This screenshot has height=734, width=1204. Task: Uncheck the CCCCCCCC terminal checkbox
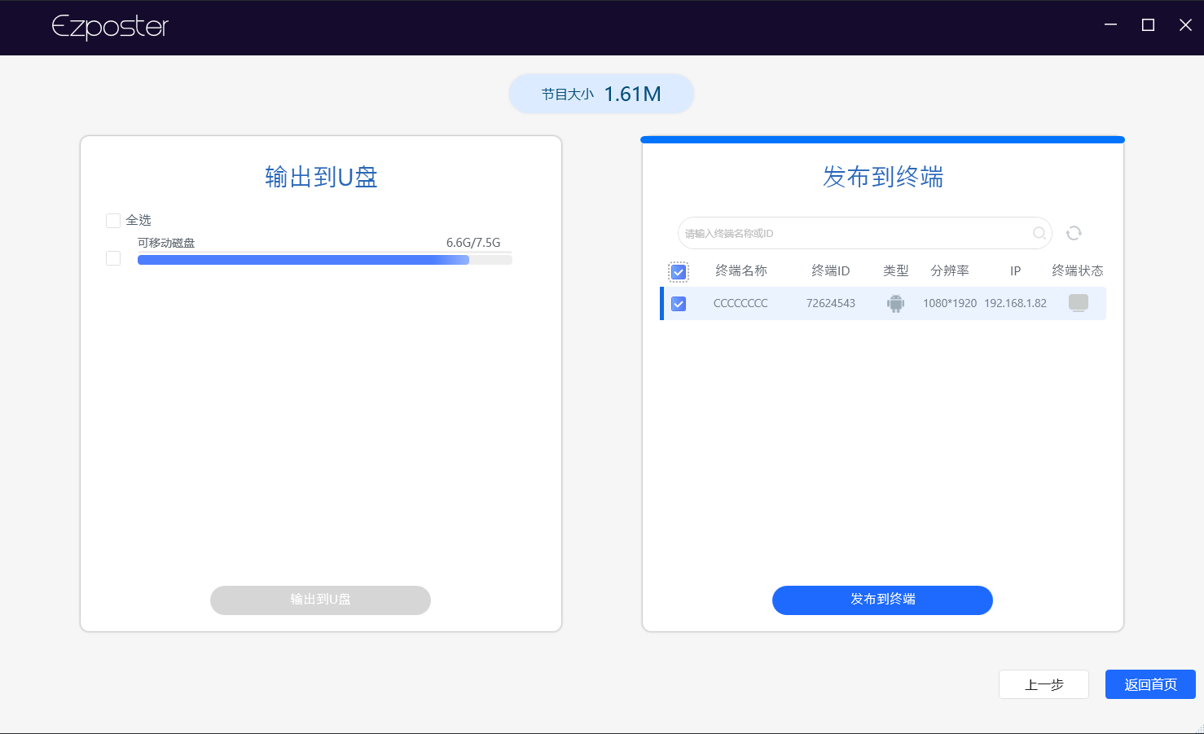679,302
